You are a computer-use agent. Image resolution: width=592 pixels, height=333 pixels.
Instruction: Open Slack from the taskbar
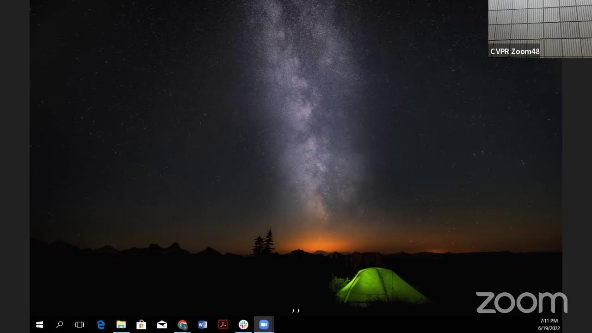[x=243, y=325]
